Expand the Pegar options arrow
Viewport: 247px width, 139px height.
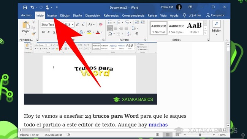(26, 35)
